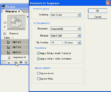Click Automate to Sequence icon

pos(16,62)
